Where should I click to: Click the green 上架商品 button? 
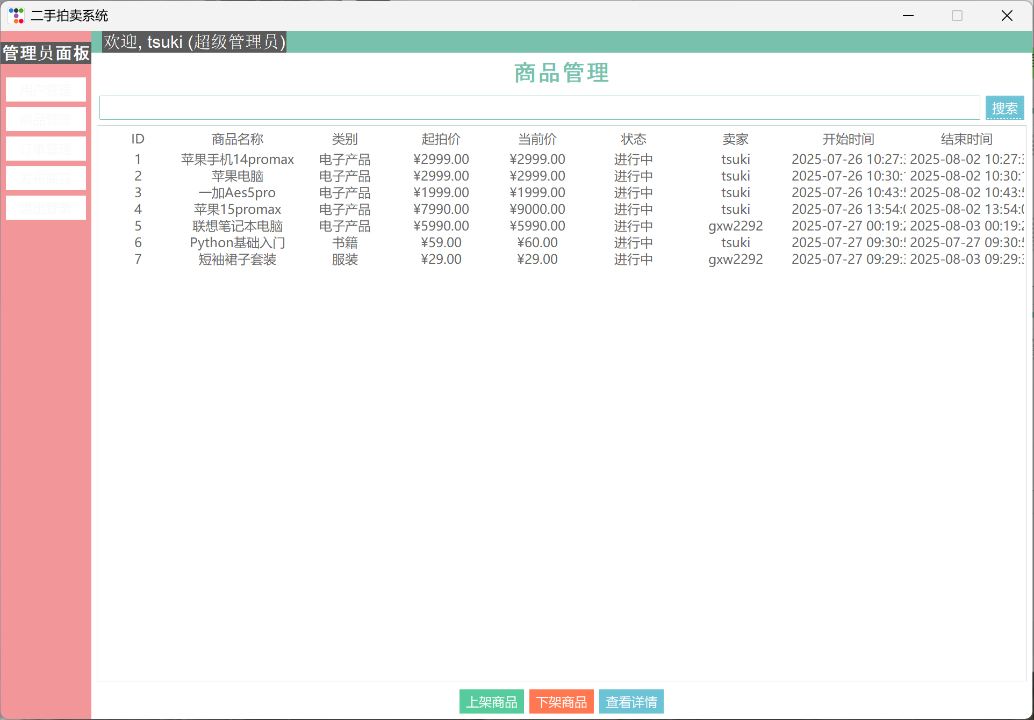(x=491, y=701)
